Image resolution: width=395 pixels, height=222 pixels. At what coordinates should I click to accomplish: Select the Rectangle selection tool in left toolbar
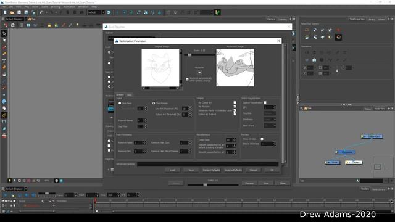tap(4, 122)
